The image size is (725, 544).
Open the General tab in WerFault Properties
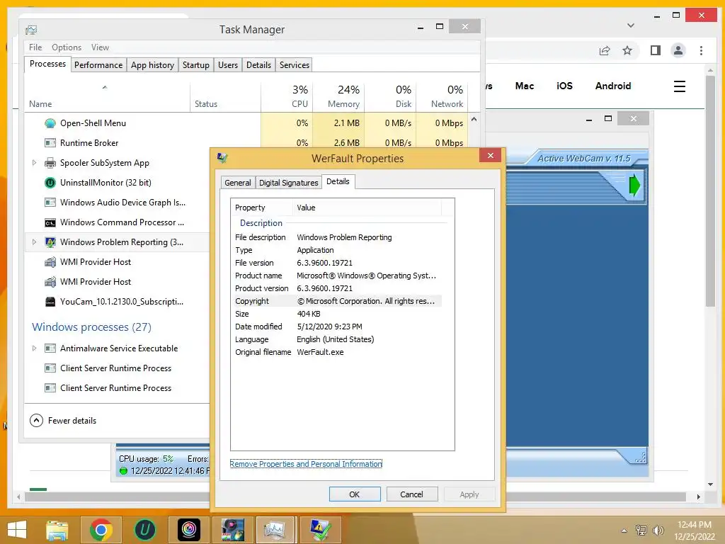click(x=238, y=183)
